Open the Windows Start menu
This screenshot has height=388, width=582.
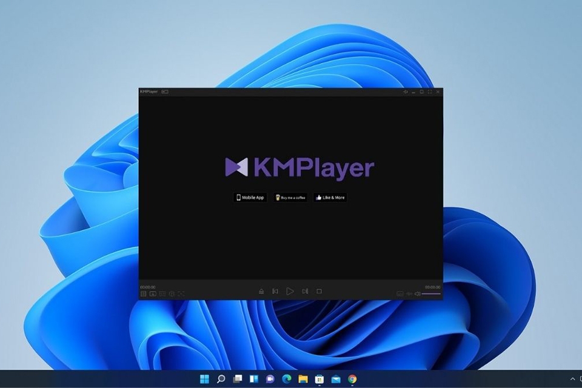coord(204,379)
